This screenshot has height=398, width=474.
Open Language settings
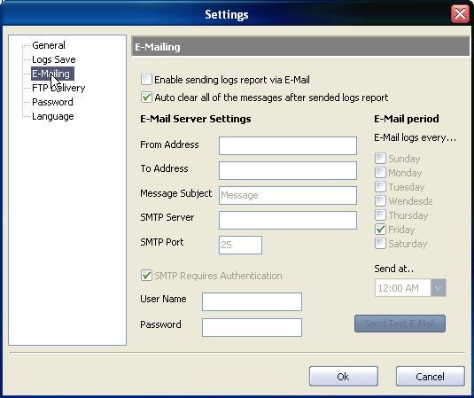[x=53, y=116]
